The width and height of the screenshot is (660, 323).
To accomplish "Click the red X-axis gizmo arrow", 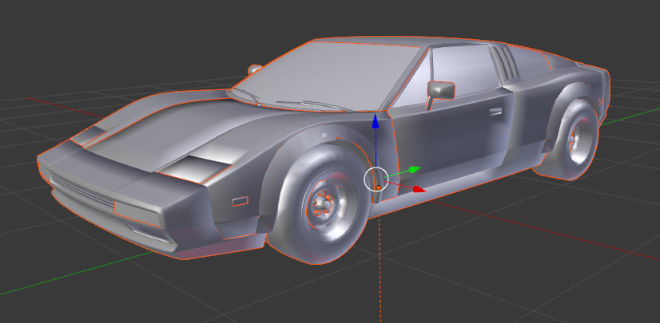I will (418, 189).
